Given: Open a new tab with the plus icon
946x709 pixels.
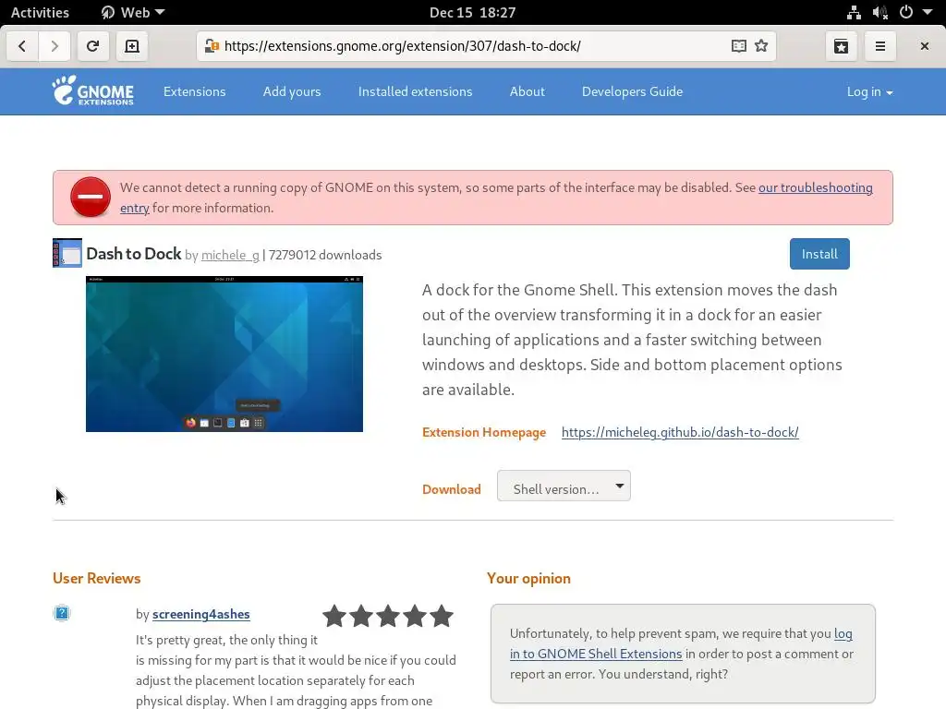Looking at the screenshot, I should pyautogui.click(x=132, y=46).
